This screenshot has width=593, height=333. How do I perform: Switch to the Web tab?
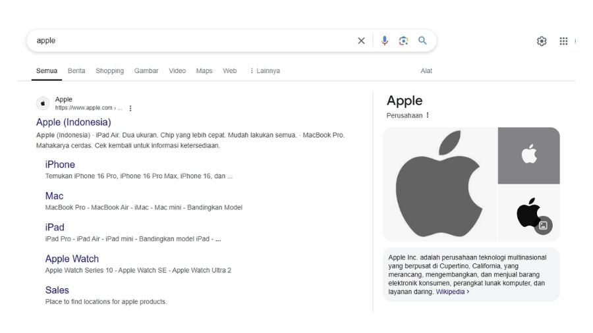[x=229, y=70]
